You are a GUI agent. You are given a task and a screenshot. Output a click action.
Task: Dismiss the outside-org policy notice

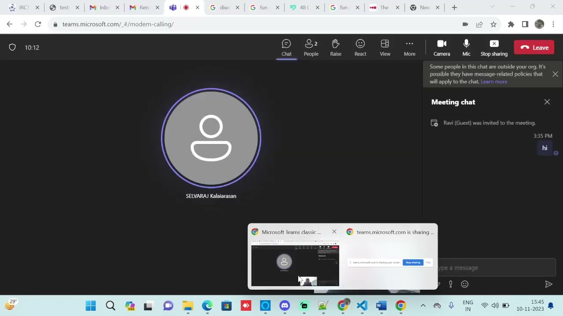click(x=555, y=74)
